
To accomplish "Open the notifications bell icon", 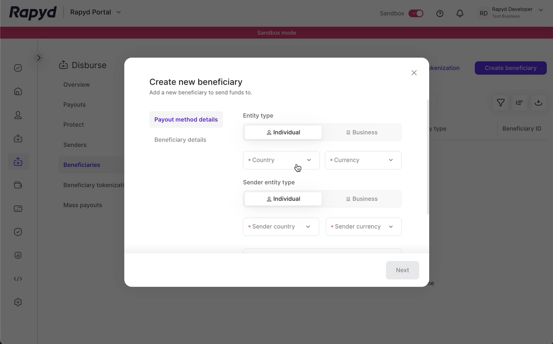I will [460, 13].
